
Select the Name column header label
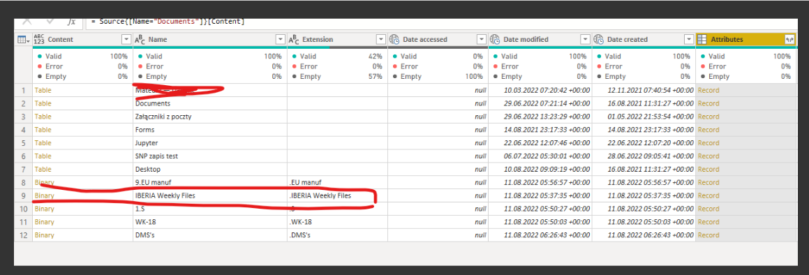157,39
